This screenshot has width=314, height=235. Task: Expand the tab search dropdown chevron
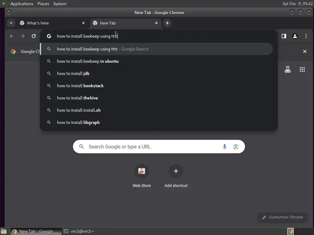pos(11,23)
